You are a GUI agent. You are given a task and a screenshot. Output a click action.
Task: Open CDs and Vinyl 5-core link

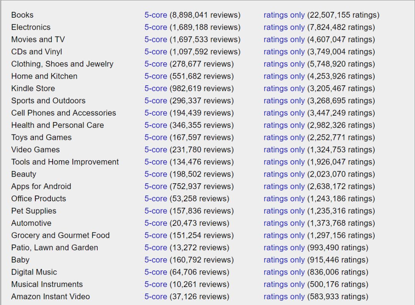156,52
